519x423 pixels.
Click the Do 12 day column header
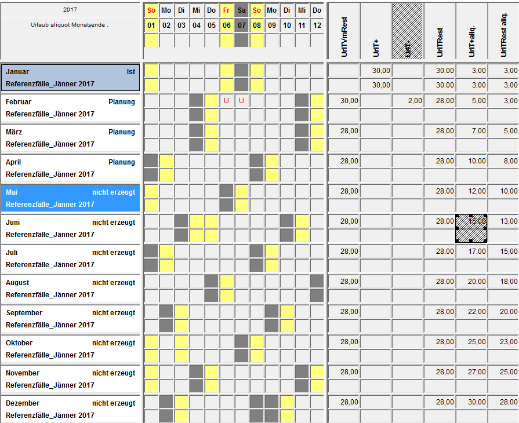[317, 18]
